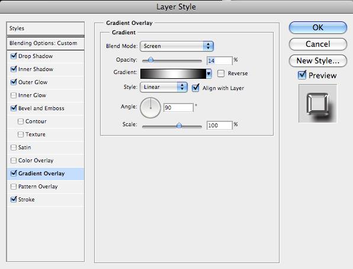The image size is (353, 269).
Task: Toggle the Preview checkbox
Action: tap(302, 75)
